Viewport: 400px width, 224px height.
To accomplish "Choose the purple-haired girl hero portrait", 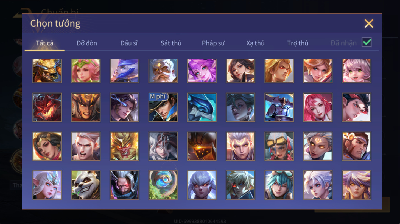I will [x=202, y=71].
